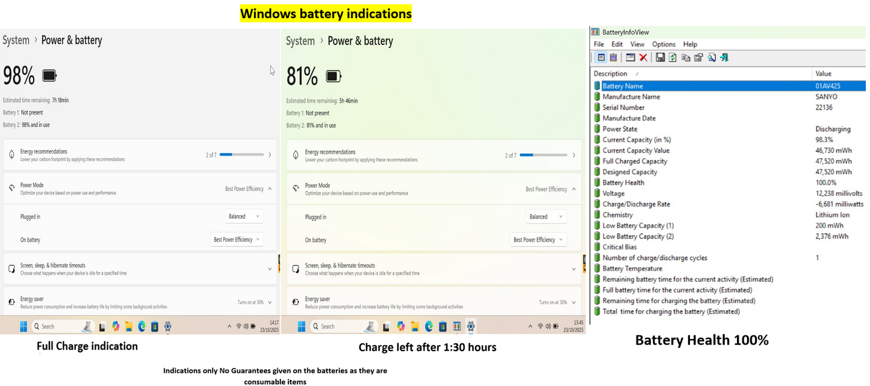Click the red X icon in BatteryInfoView toolbar
This screenshot has width=870, height=386.
[x=643, y=58]
